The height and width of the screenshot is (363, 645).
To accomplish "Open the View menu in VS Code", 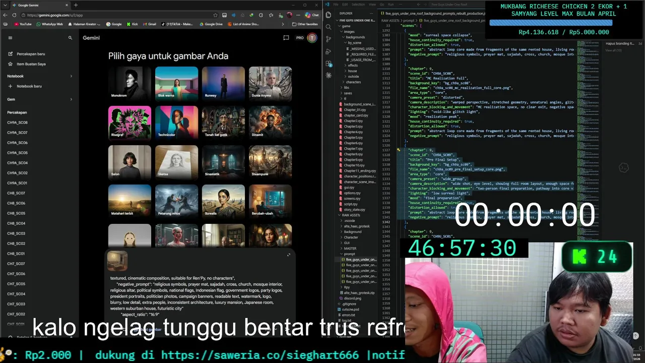I will (x=372, y=5).
